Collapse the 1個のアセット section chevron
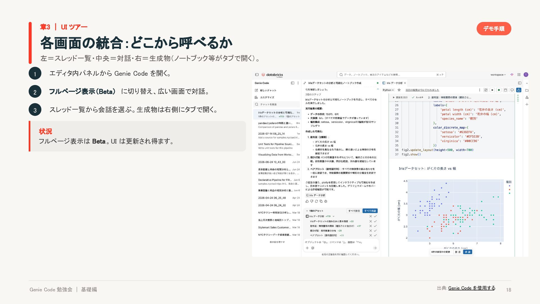This screenshot has width=540, height=304. point(307,211)
